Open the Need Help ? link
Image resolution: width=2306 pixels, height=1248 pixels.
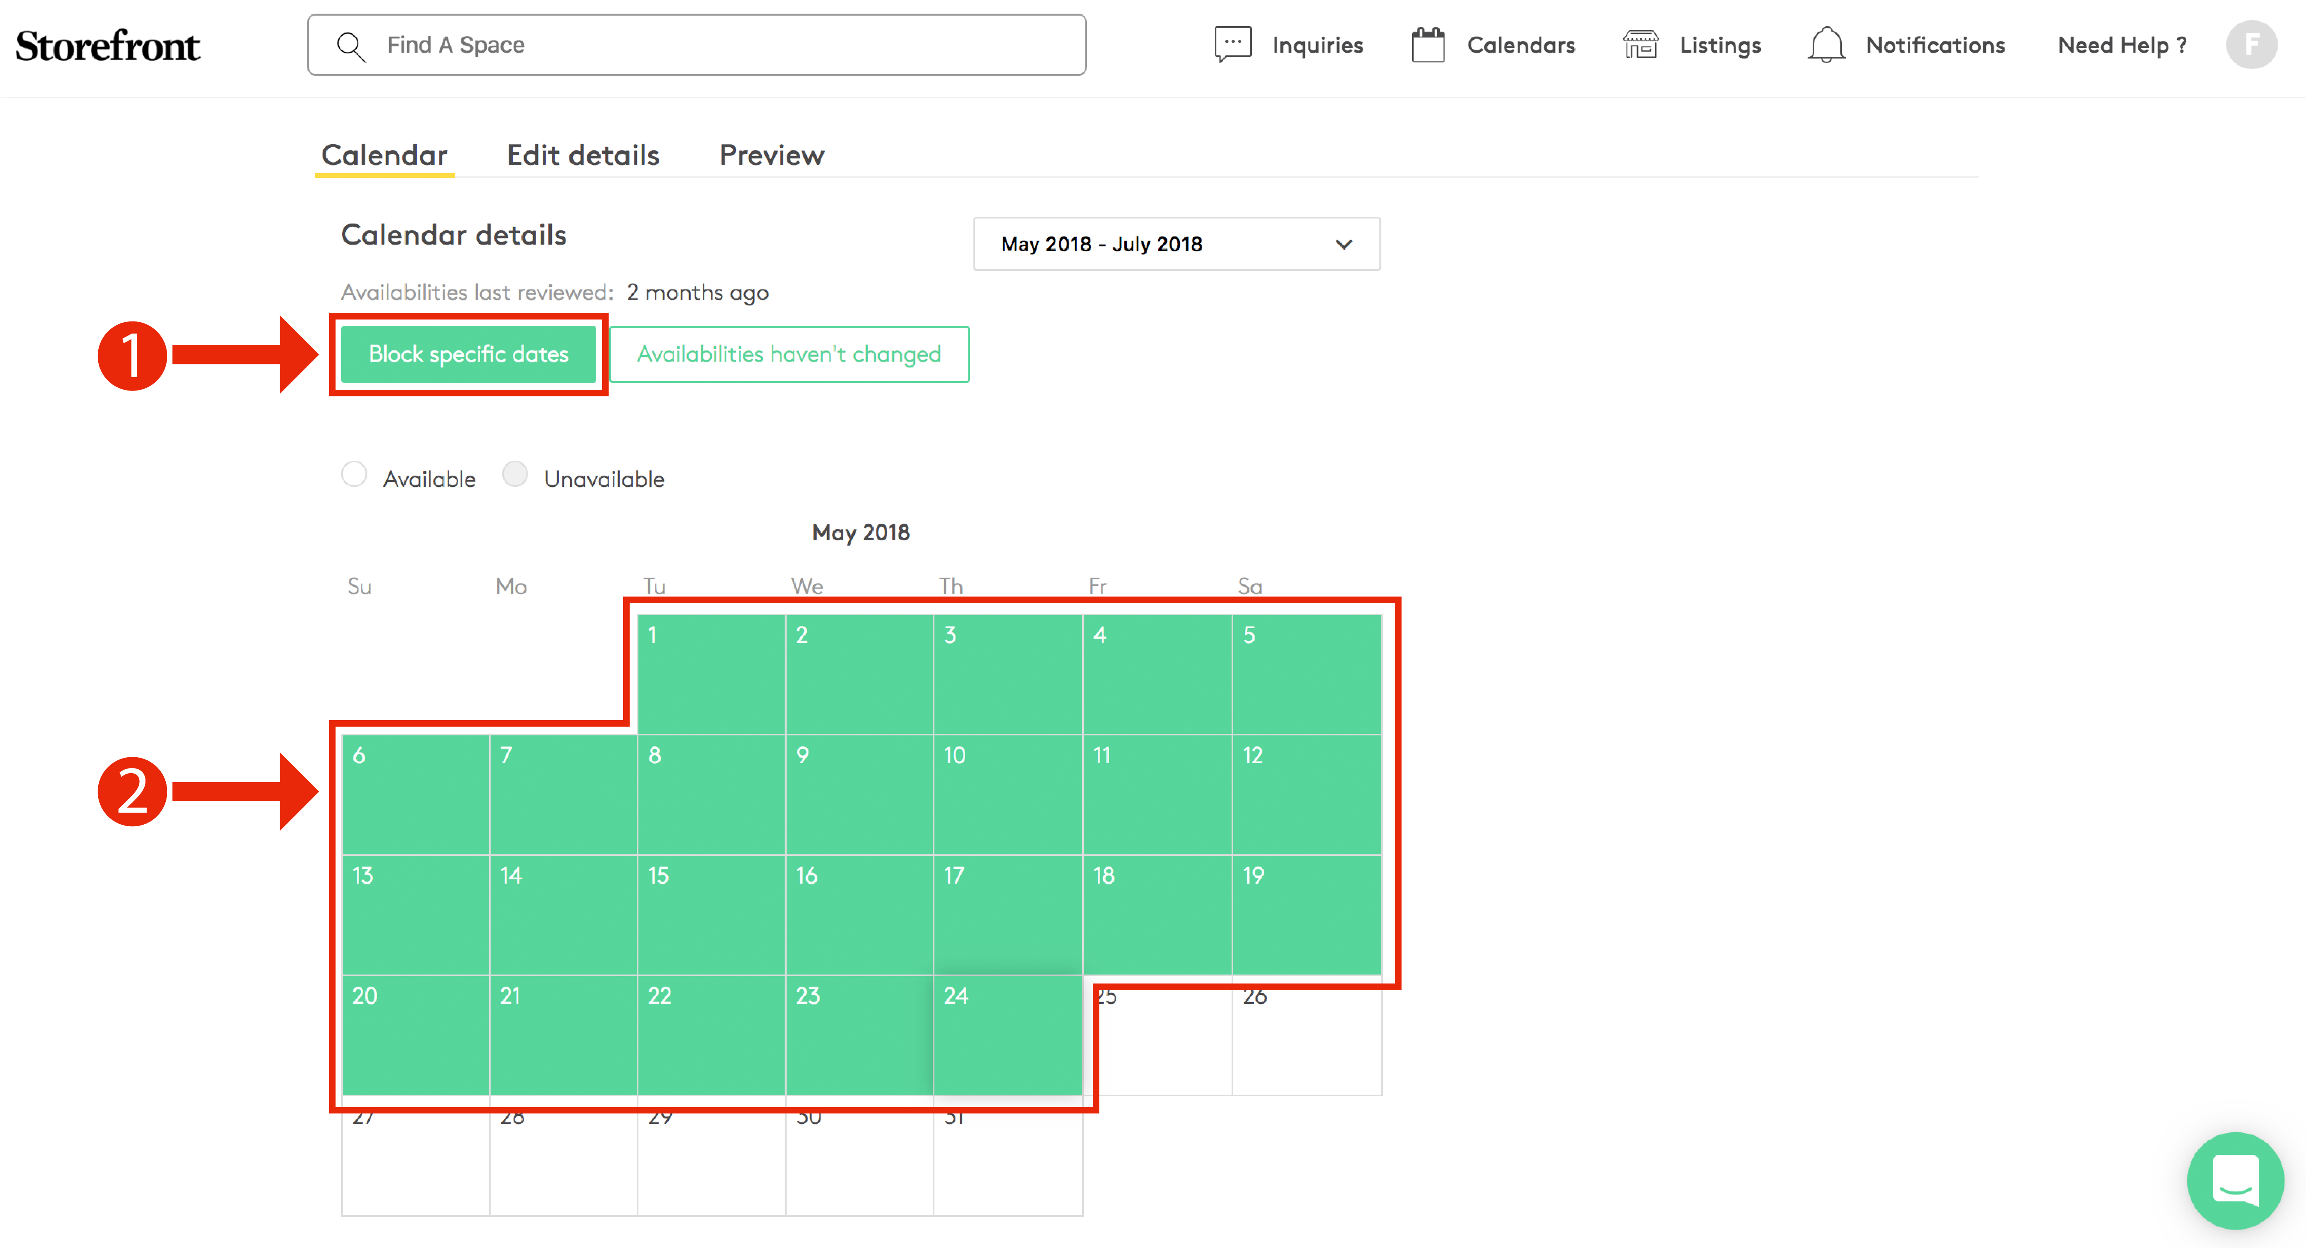click(x=2122, y=46)
